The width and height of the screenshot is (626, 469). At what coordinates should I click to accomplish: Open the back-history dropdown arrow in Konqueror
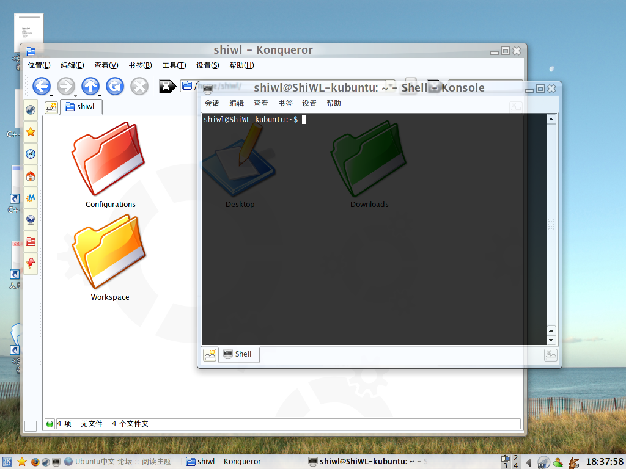(51, 96)
